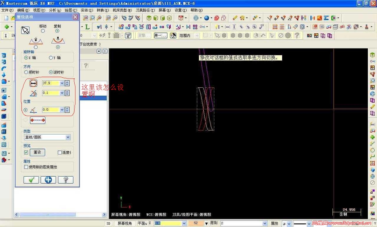The image size is (377, 227).
Task: Click the diameter stepper arrows beside 37.9
Action: click(x=67, y=83)
